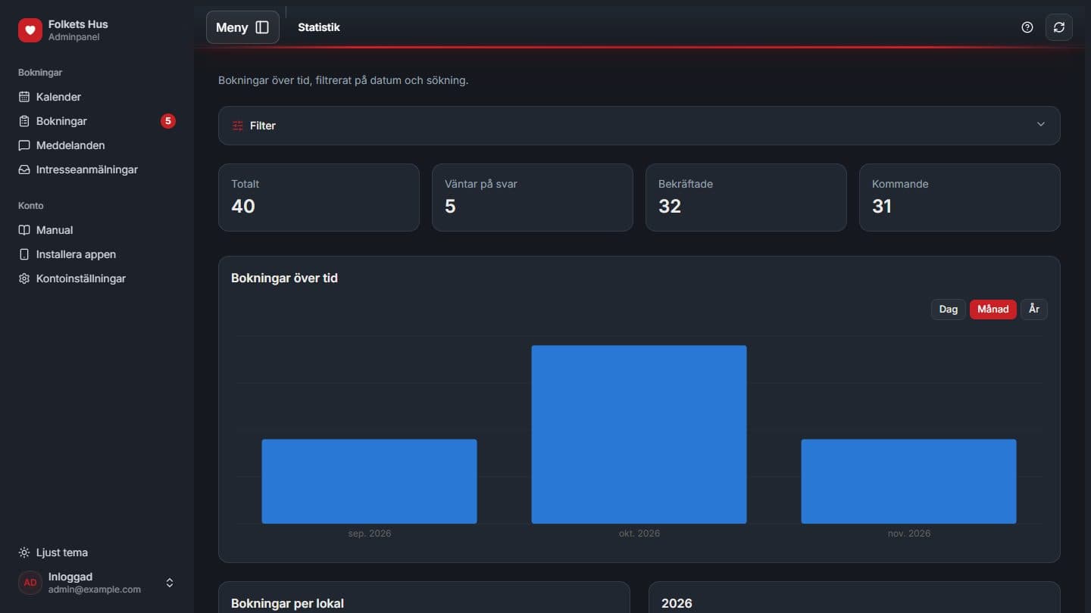Click the sun icon for Ljust tema
The width and height of the screenshot is (1091, 613).
[x=24, y=552]
